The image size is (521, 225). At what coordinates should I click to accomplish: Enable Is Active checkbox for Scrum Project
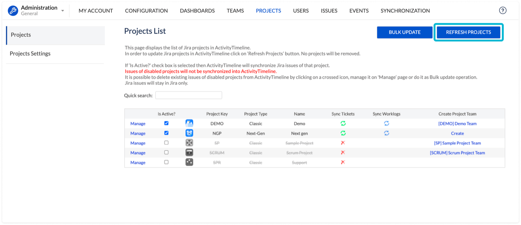[166, 152]
